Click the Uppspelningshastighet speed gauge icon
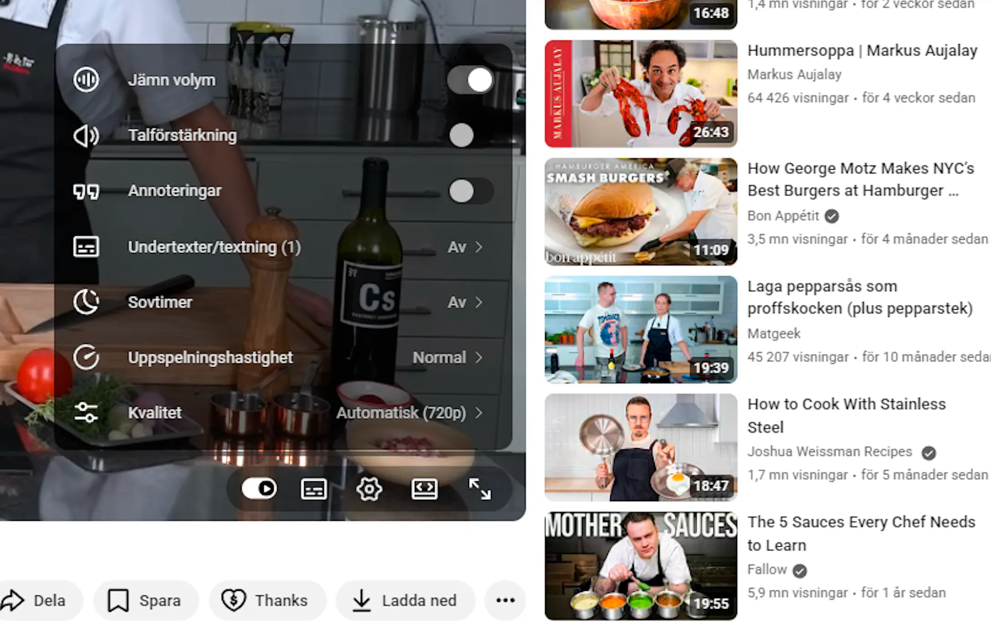Image resolution: width=991 pixels, height=625 pixels. [x=86, y=358]
